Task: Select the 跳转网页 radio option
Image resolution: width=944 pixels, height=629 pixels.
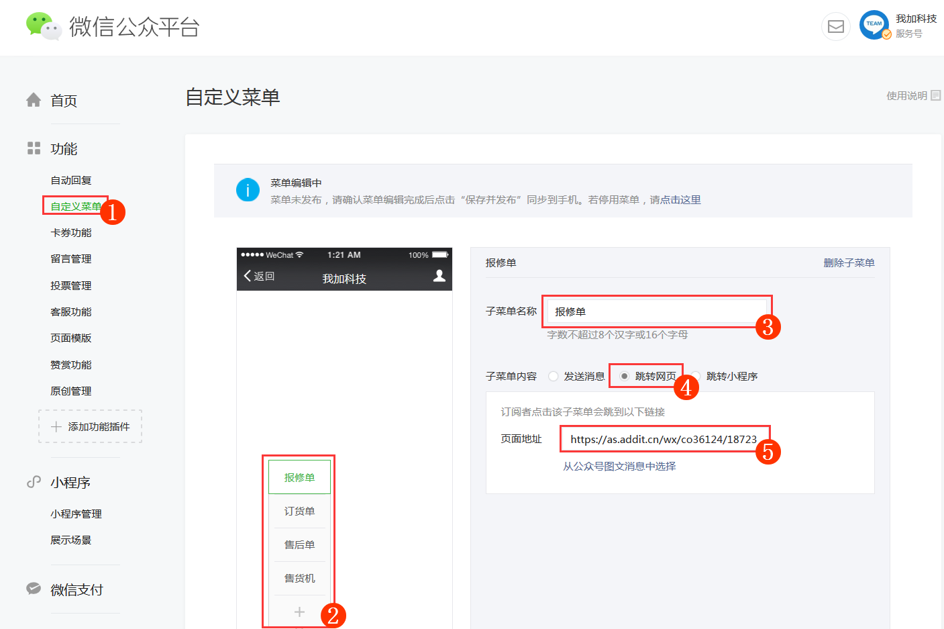Action: (625, 377)
